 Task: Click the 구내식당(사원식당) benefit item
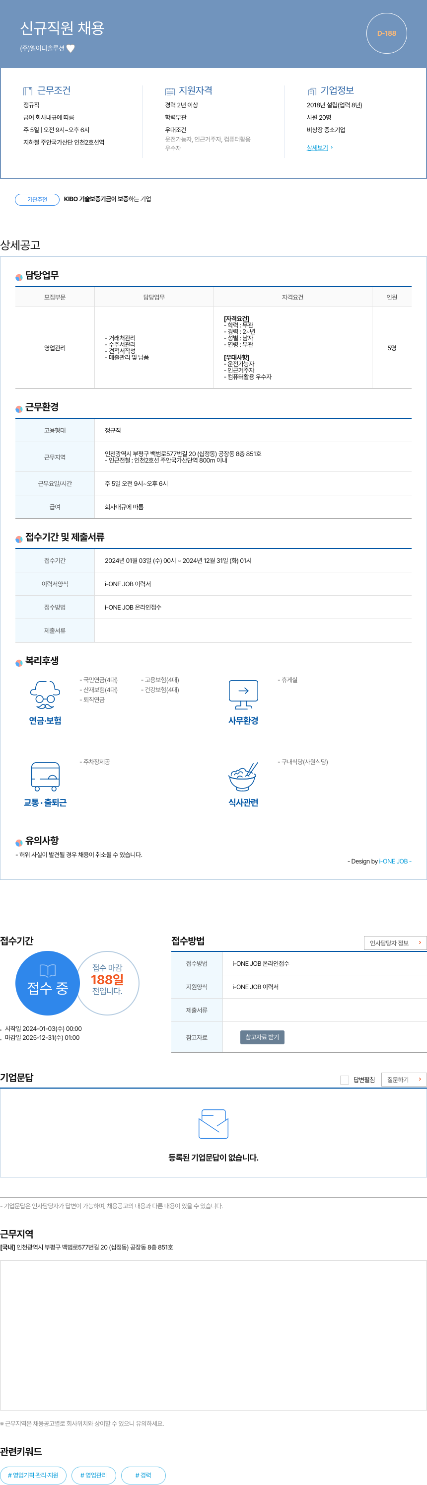(303, 762)
